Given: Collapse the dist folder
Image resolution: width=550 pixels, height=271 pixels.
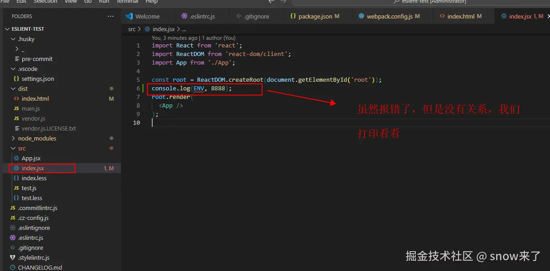Looking at the screenshot, I should 13,89.
